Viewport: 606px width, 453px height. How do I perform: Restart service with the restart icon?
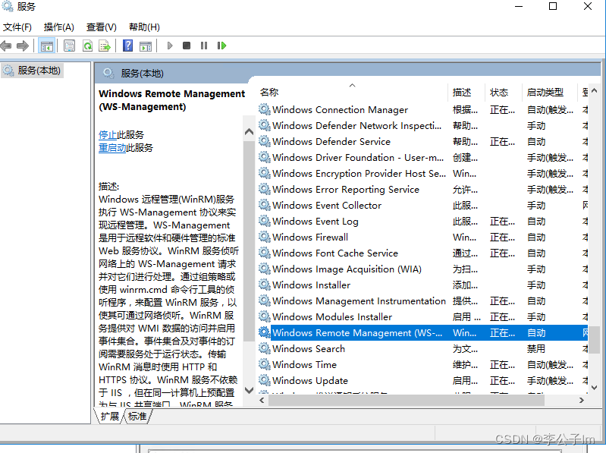tap(221, 46)
